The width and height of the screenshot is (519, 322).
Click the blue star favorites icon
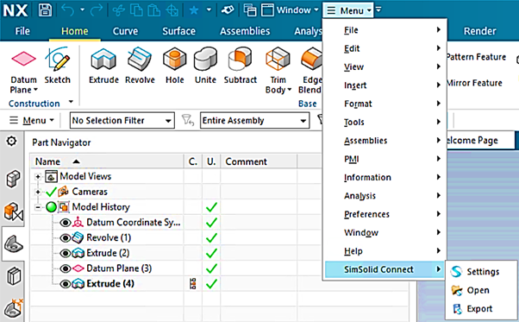point(194,10)
